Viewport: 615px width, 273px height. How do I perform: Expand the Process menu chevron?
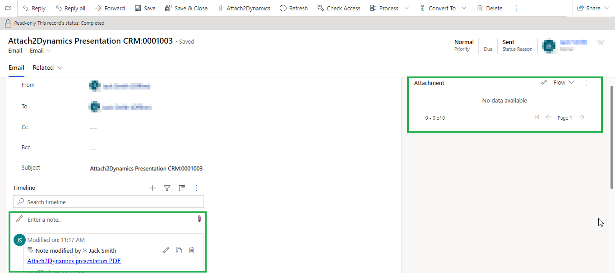coord(407,8)
